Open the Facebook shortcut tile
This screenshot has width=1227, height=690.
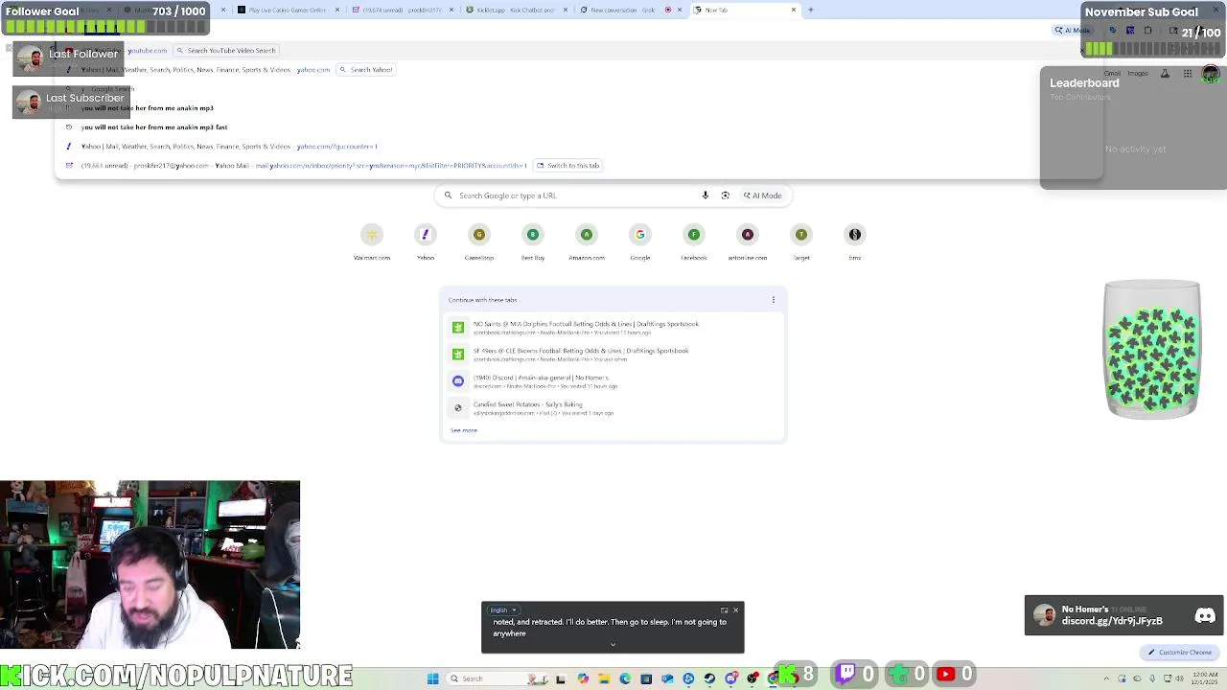coord(694,241)
